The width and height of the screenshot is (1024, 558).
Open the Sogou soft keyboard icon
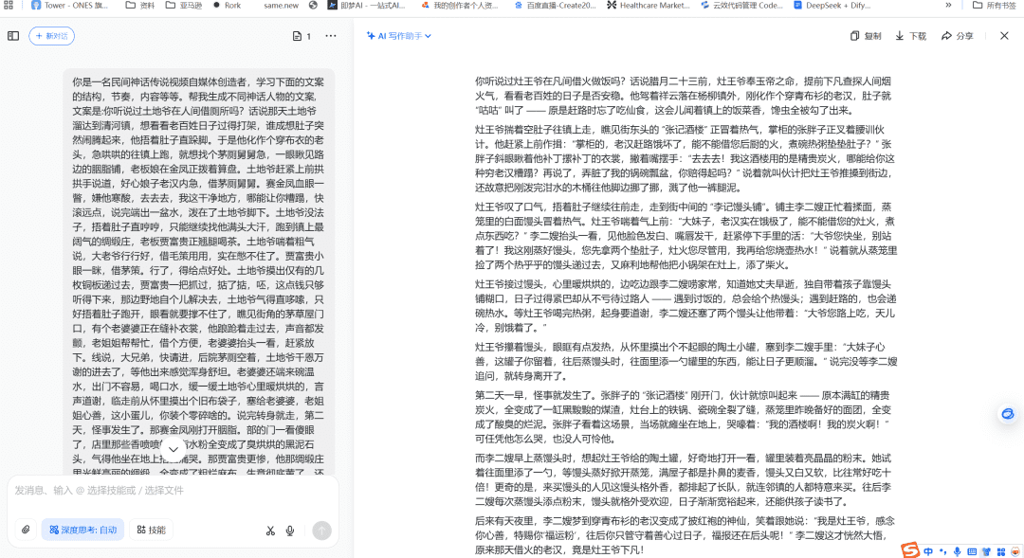click(x=972, y=551)
